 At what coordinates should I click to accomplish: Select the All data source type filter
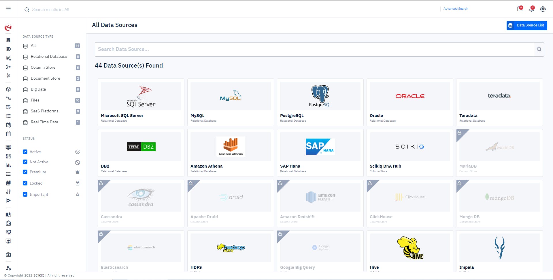[x=52, y=46]
